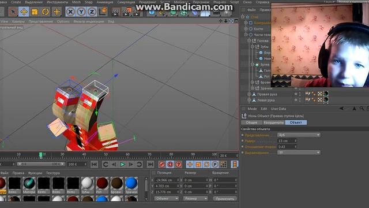Open attribute manager Mode menu
The image size is (369, 208).
[252, 109]
